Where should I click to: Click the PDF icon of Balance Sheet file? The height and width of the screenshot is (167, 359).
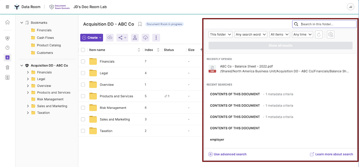pos(212,69)
